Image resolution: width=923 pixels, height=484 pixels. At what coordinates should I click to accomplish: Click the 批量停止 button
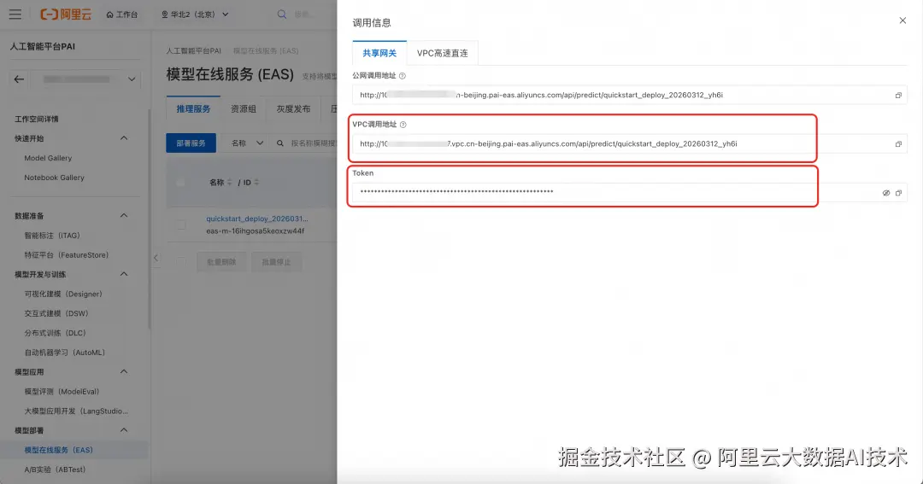point(276,262)
